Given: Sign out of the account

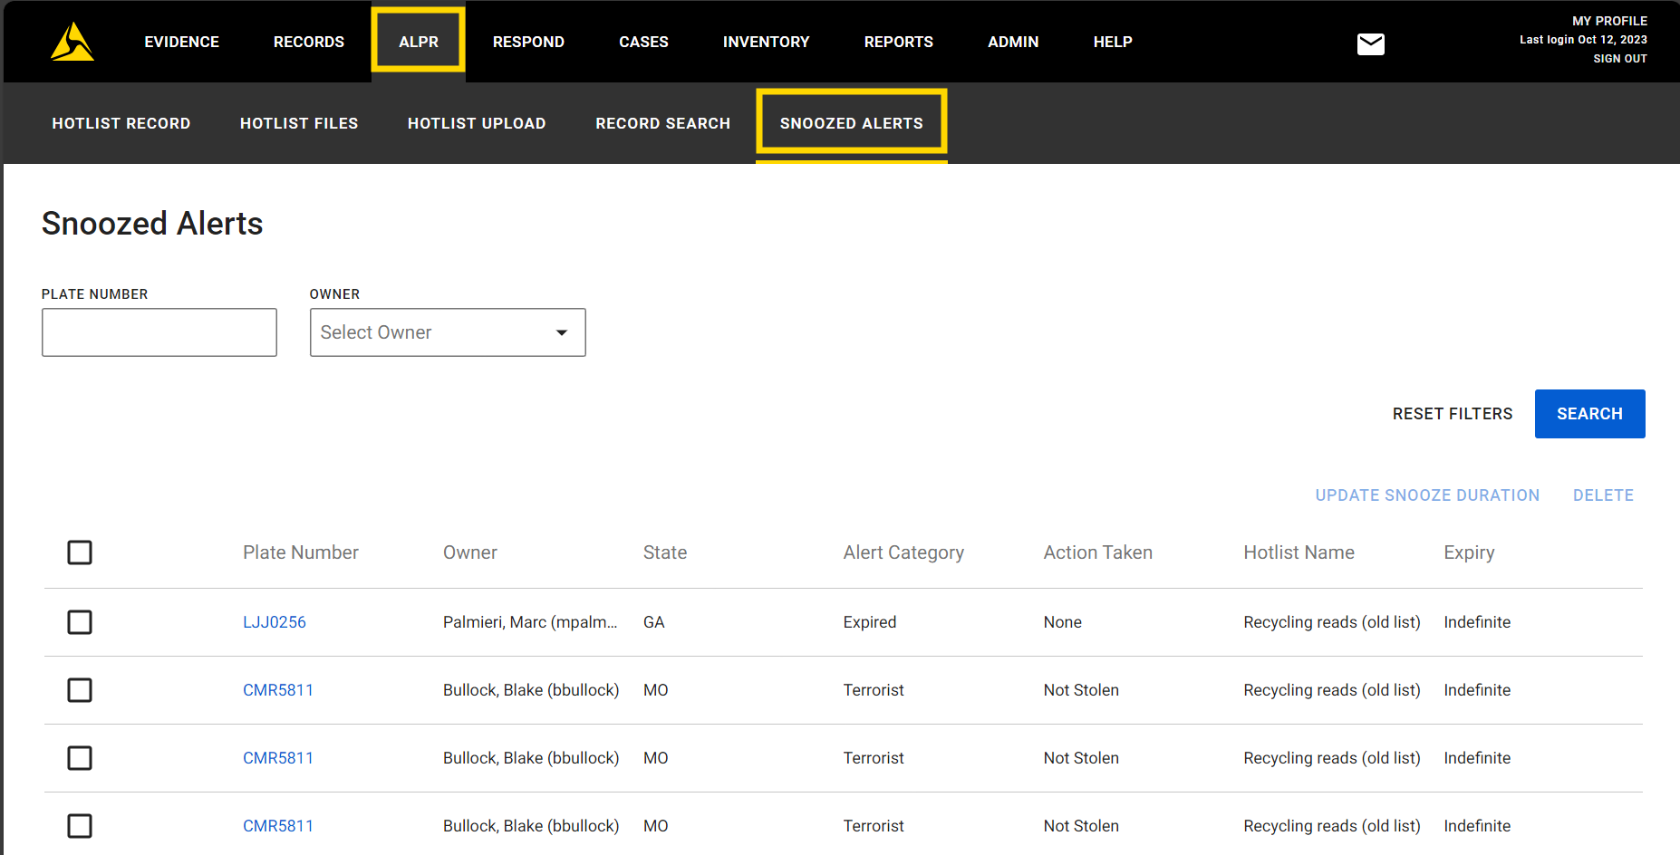Looking at the screenshot, I should pyautogui.click(x=1619, y=59).
